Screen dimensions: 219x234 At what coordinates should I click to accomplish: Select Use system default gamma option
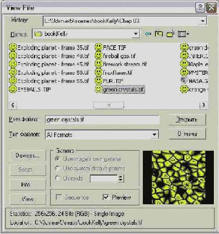click(x=57, y=168)
